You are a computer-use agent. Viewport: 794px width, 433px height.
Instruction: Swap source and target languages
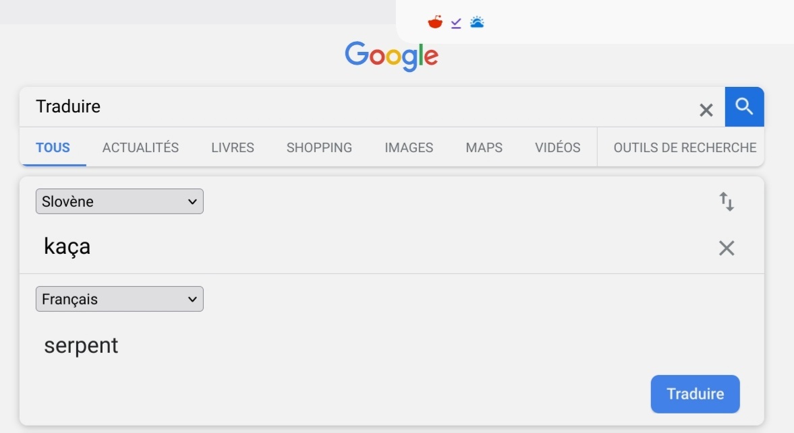pyautogui.click(x=726, y=201)
